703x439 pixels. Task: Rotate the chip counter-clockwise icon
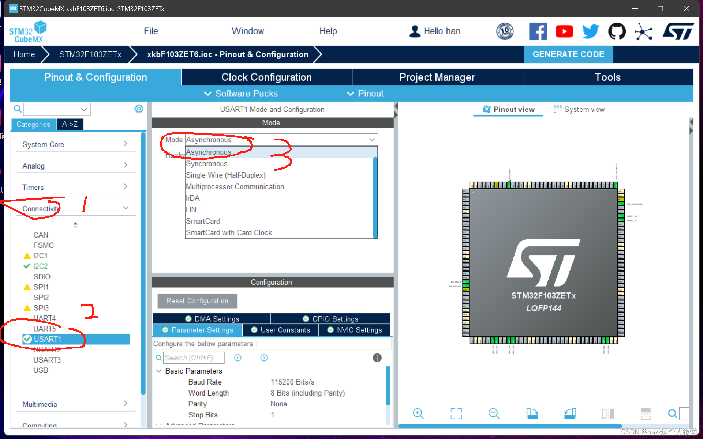pyautogui.click(x=570, y=413)
